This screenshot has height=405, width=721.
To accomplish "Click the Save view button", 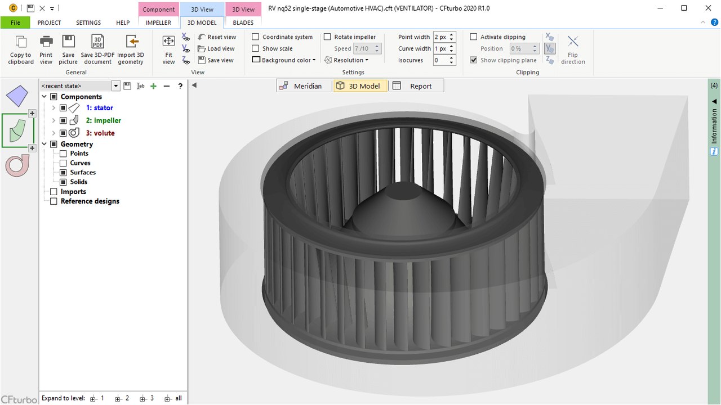I will pos(216,60).
